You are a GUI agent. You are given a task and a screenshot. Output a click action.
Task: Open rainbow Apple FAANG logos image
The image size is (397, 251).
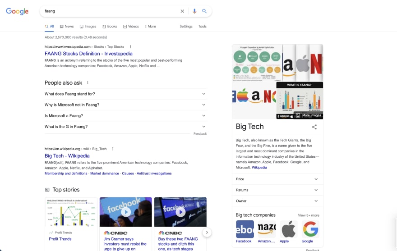coord(254,100)
